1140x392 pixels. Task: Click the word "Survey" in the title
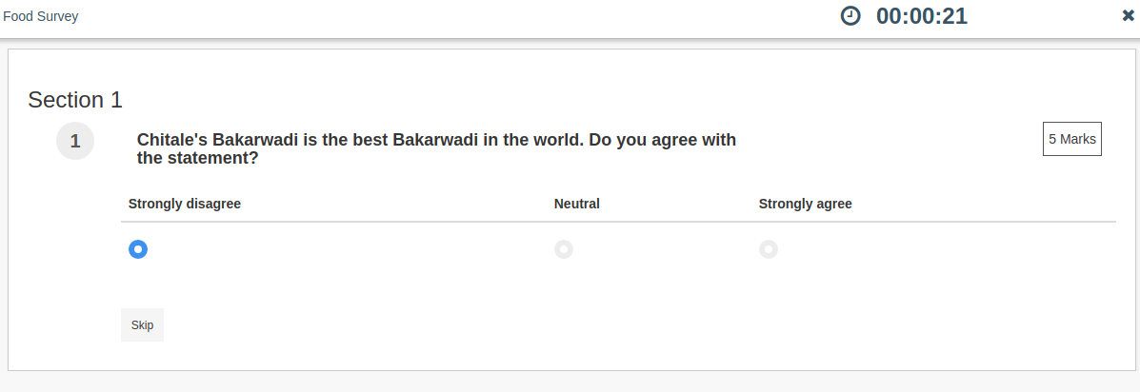tap(58, 16)
